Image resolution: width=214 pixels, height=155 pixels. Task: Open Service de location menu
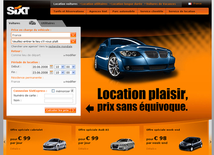[182, 11]
